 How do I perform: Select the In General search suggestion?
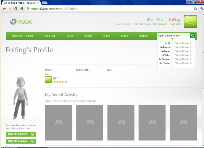(176, 47)
